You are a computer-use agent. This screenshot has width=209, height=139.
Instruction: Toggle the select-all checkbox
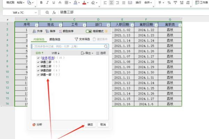[x=38, y=58]
